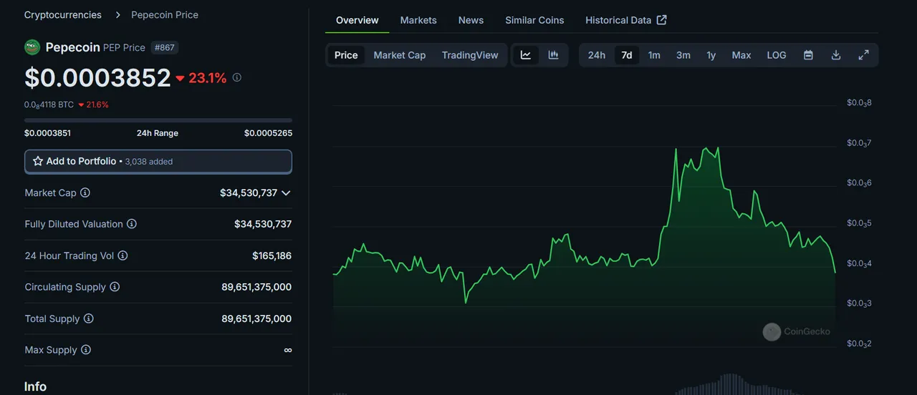Click the Info section heading
The width and height of the screenshot is (917, 395).
click(35, 386)
